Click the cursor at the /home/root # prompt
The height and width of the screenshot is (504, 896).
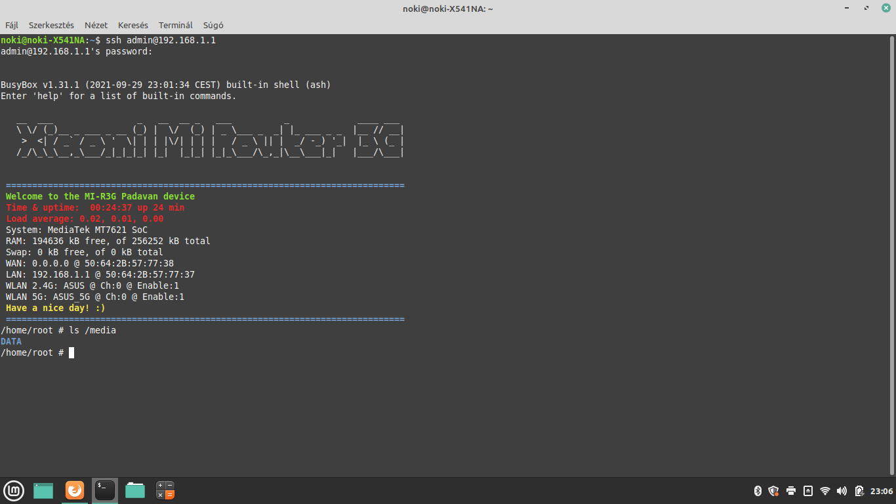(71, 352)
